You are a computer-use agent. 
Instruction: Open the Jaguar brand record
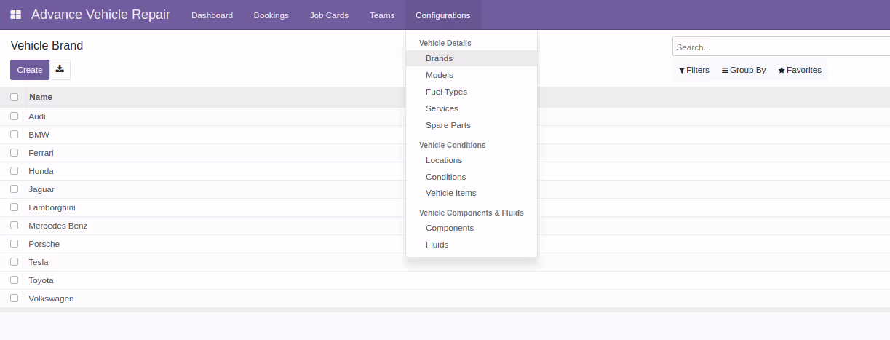pos(41,189)
